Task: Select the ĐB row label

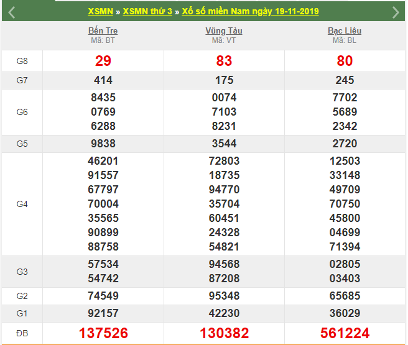Action: (x=22, y=333)
